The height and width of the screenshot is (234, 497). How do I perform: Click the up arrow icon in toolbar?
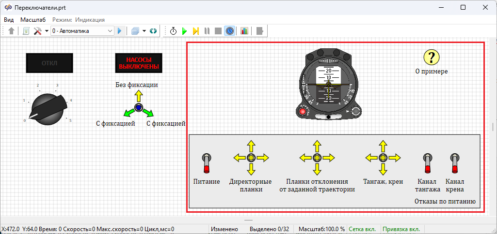(x=12, y=31)
